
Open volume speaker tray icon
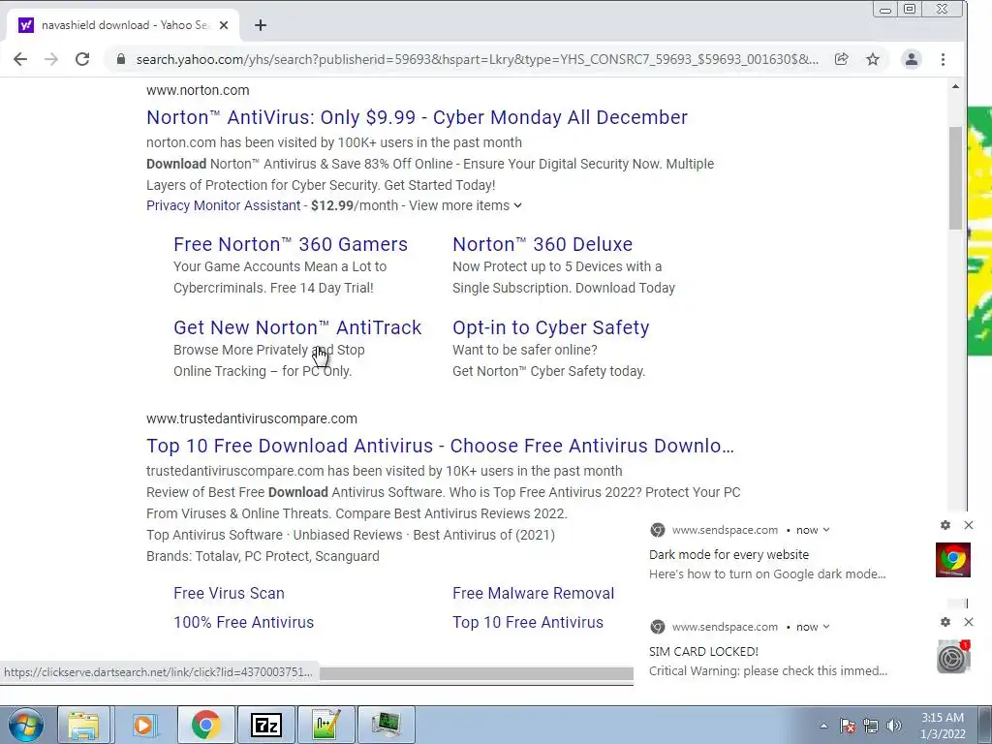pyautogui.click(x=894, y=726)
